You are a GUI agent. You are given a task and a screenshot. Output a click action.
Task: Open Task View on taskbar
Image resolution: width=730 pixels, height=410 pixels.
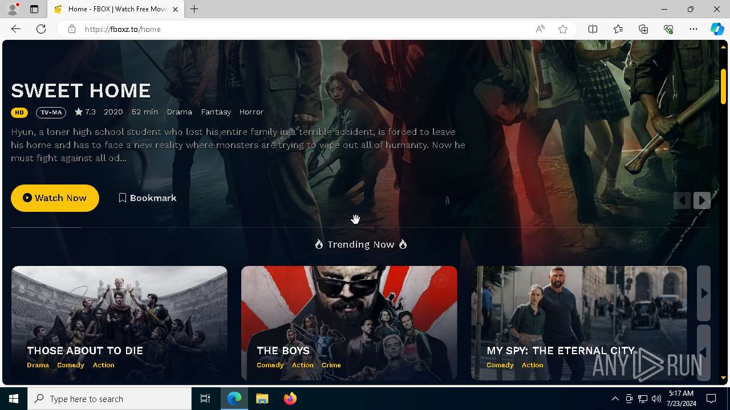click(205, 399)
